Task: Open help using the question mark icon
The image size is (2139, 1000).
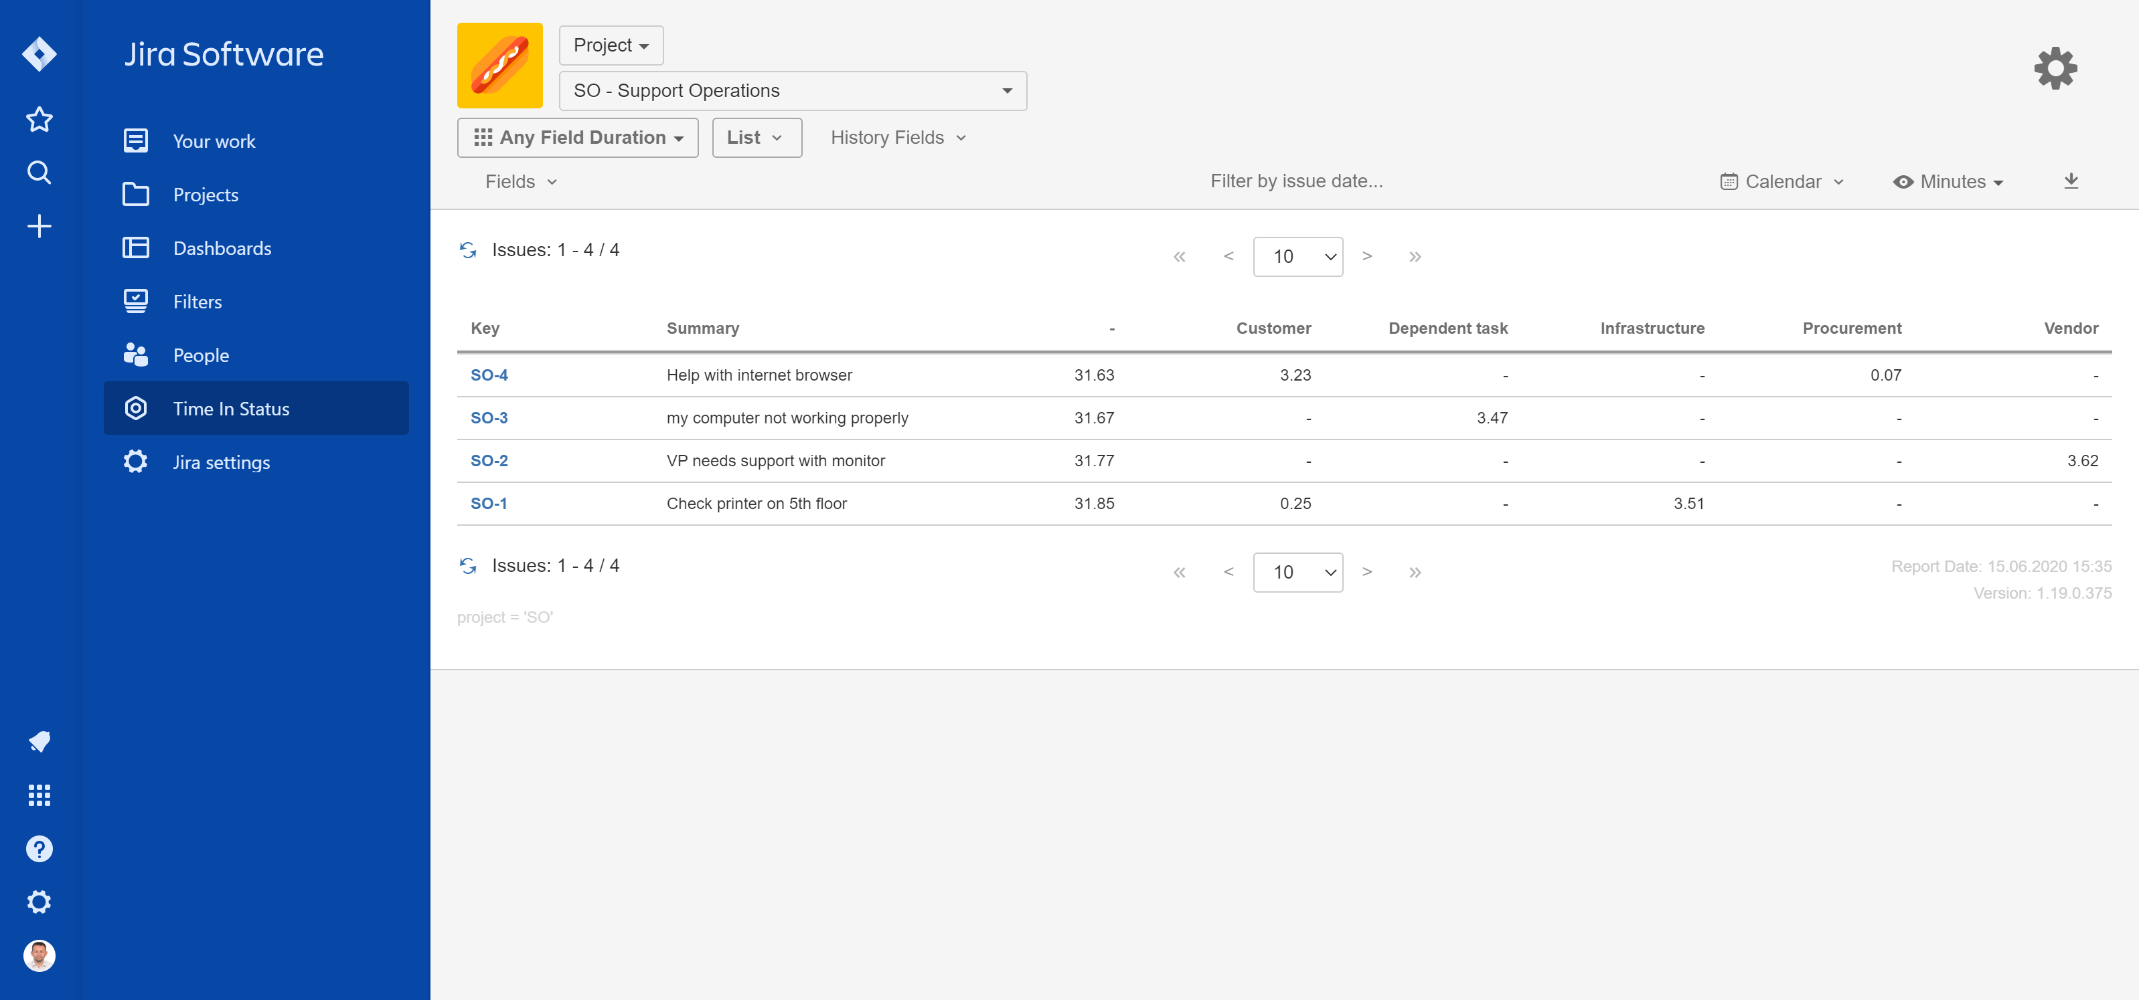Action: pyautogui.click(x=39, y=848)
